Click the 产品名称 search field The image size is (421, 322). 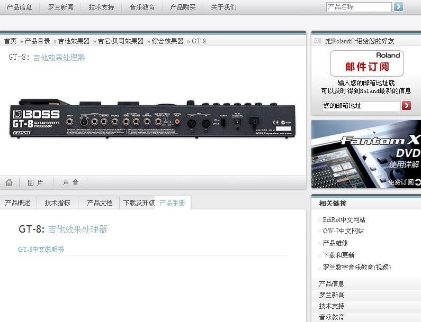(359, 7)
